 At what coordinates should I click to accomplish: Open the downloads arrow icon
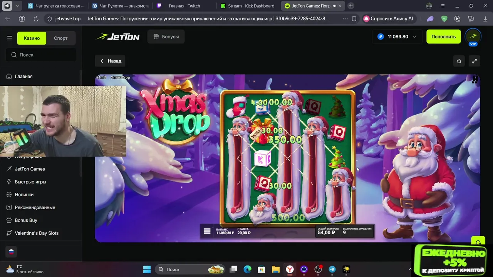485,18
